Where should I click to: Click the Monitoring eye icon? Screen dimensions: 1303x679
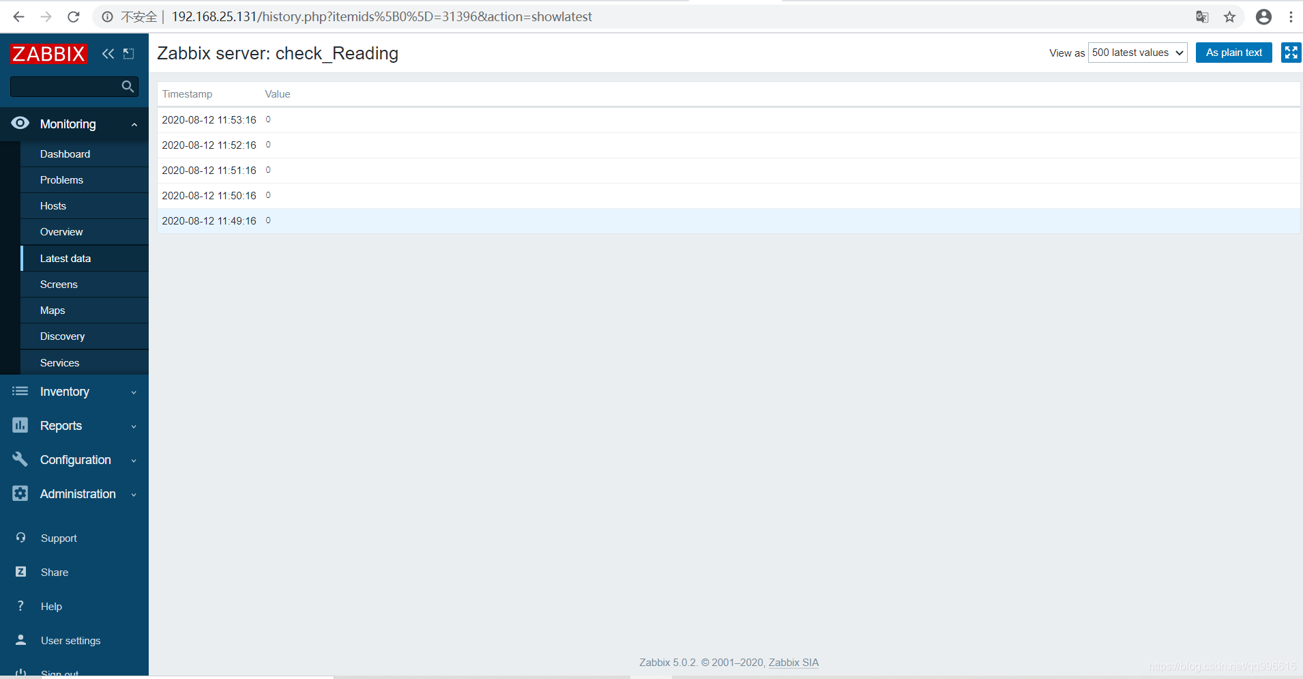coord(20,123)
